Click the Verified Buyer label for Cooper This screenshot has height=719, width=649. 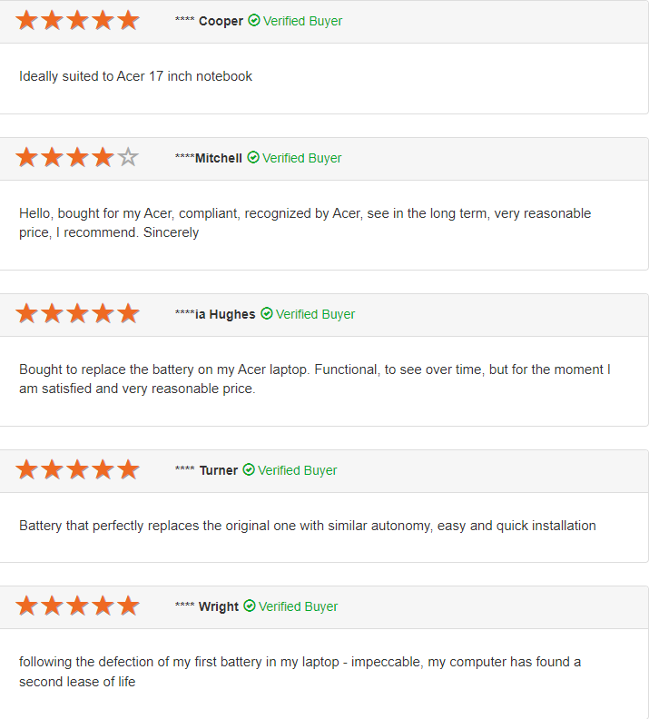[x=302, y=21]
